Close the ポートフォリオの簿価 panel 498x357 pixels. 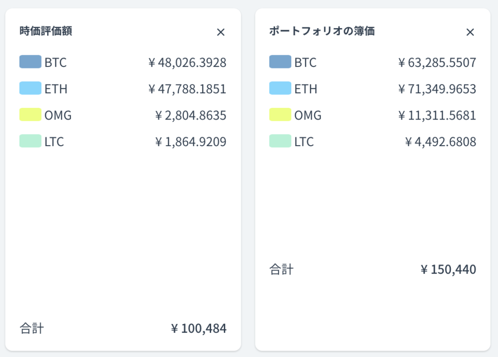[470, 33]
